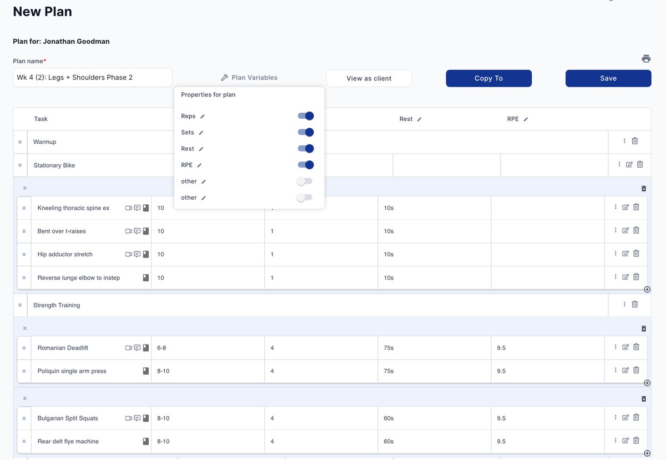
Task: Disable the RPE property toggle
Action: [306, 165]
